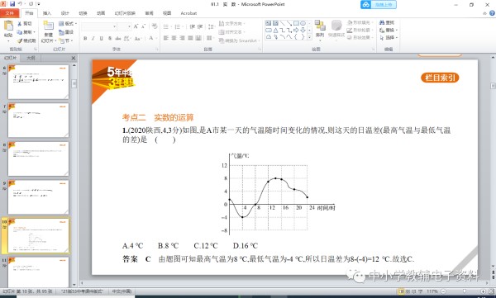Open the Select dropdown in editing group
This screenshot has width=496, height=298.
coord(389,38)
